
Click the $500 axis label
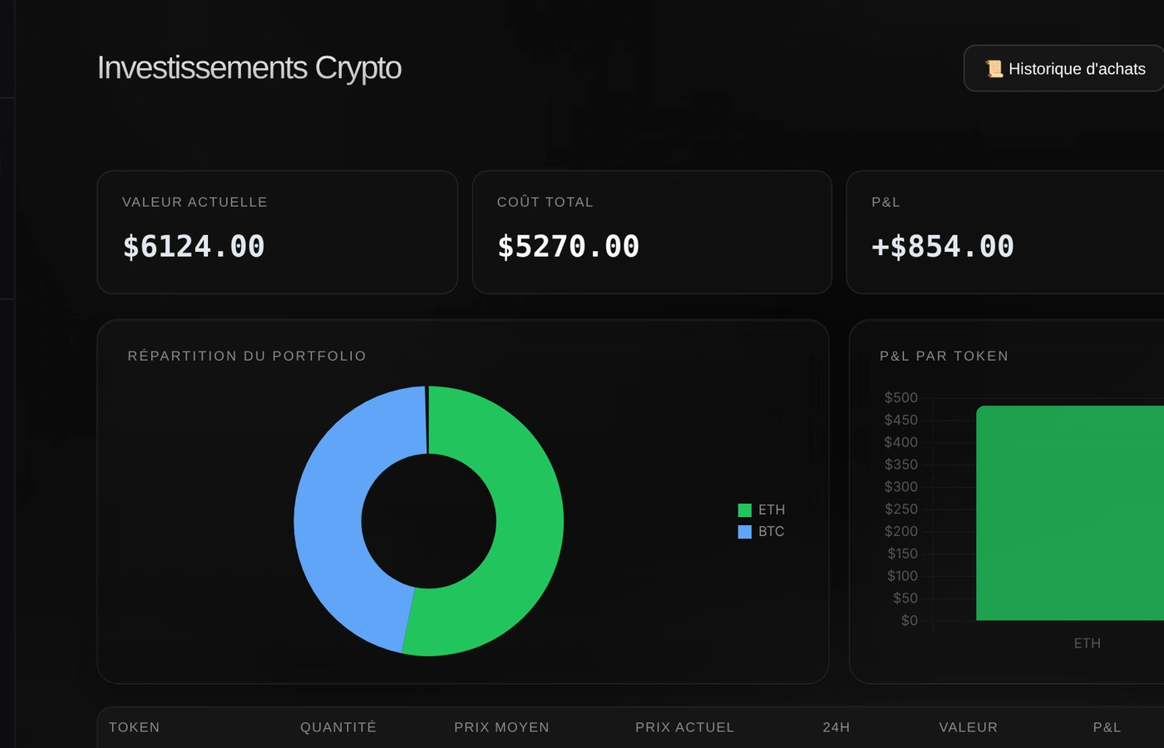pos(901,398)
